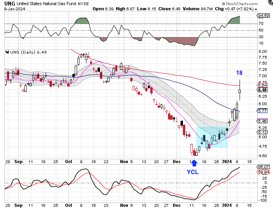Click the blue number 18 annotation
This screenshot has width=273, height=208.
pyautogui.click(x=239, y=73)
